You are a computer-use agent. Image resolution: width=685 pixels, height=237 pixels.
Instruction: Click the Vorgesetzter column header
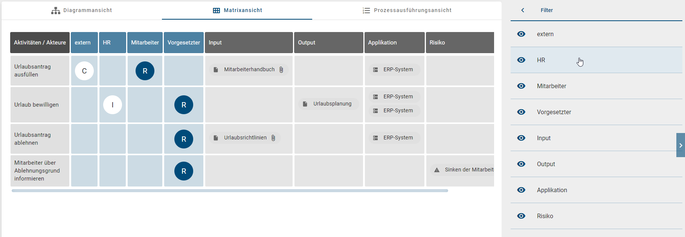(184, 43)
